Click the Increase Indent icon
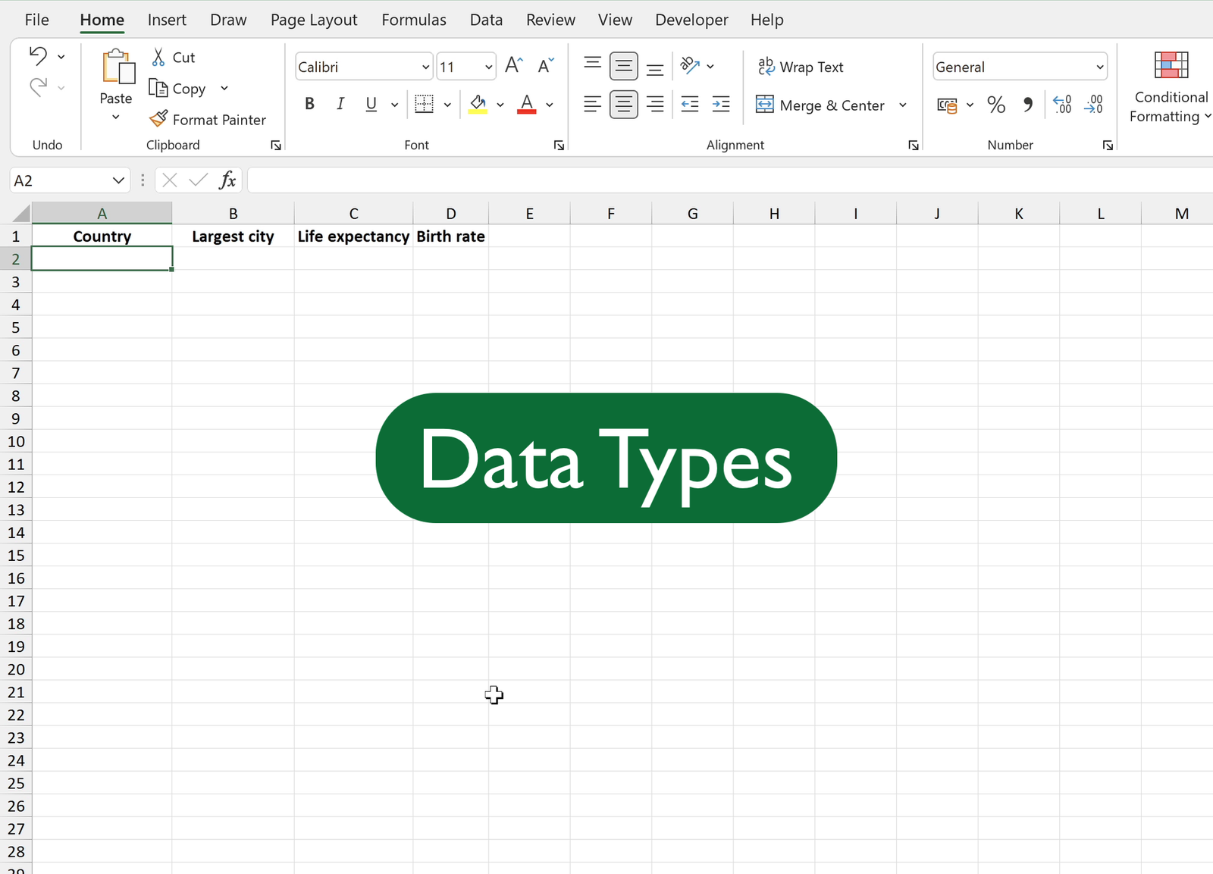This screenshot has width=1213, height=874. click(721, 105)
